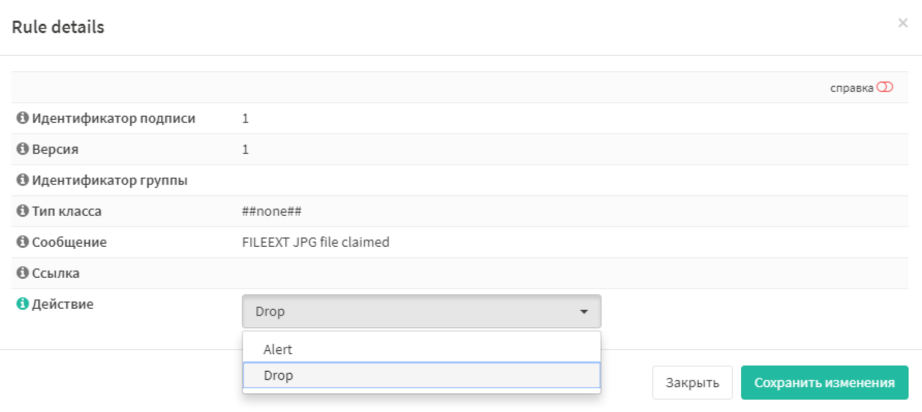Click Сохранить изменения button
Image resolution: width=922 pixels, height=412 pixels.
click(824, 383)
